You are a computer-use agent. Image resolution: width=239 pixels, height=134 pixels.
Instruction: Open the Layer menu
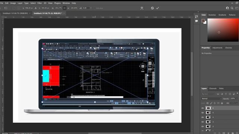click(20, 3)
